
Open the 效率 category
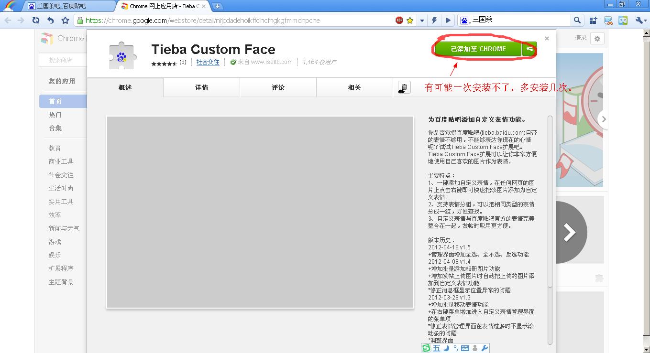[55, 215]
